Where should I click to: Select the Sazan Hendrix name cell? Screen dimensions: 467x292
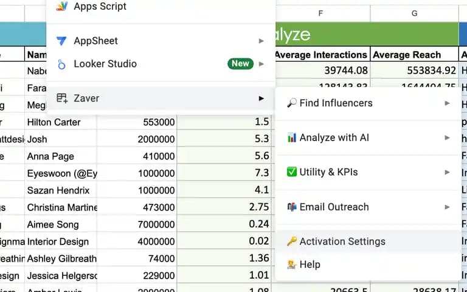tap(61, 190)
